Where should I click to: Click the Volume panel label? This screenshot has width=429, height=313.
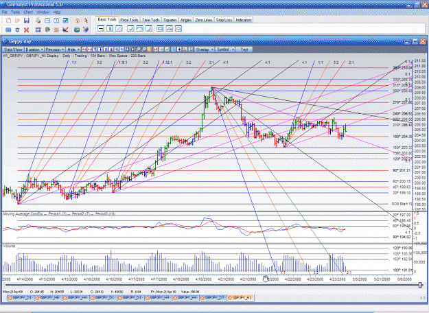click(x=9, y=246)
